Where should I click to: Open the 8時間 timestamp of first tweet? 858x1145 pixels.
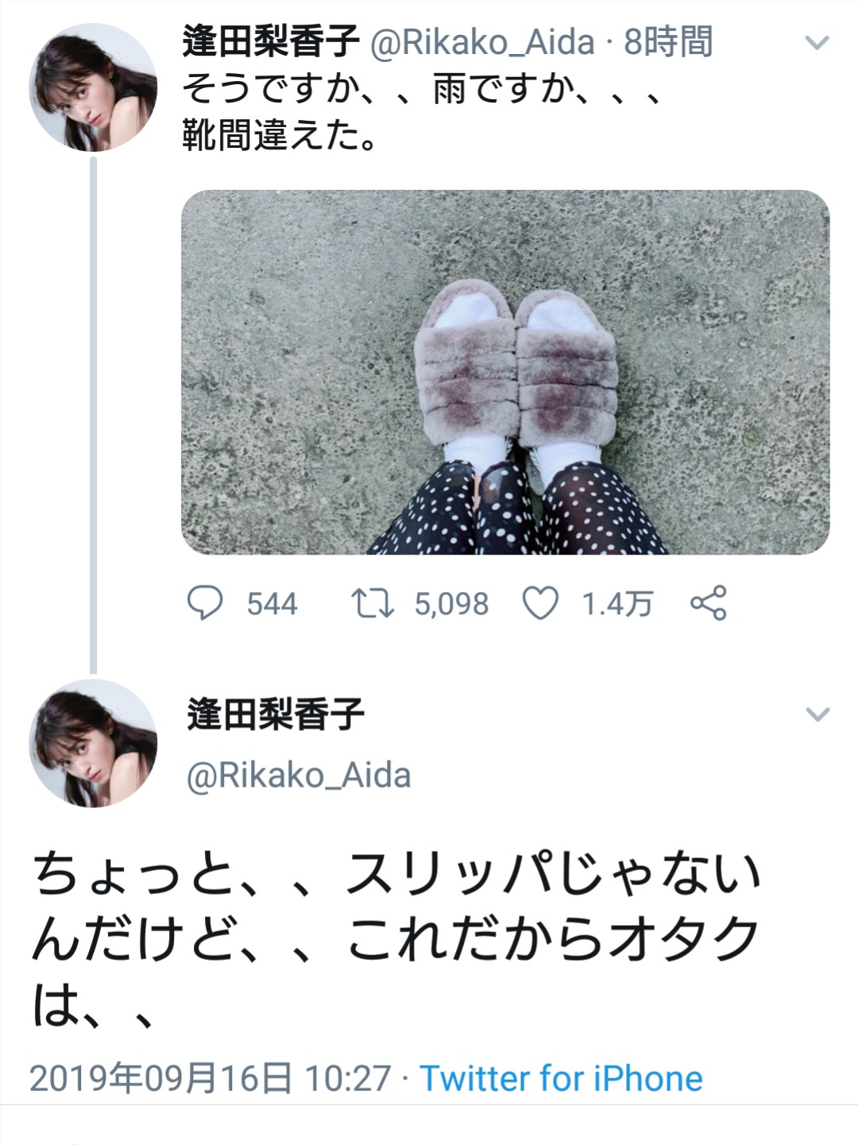[667, 42]
